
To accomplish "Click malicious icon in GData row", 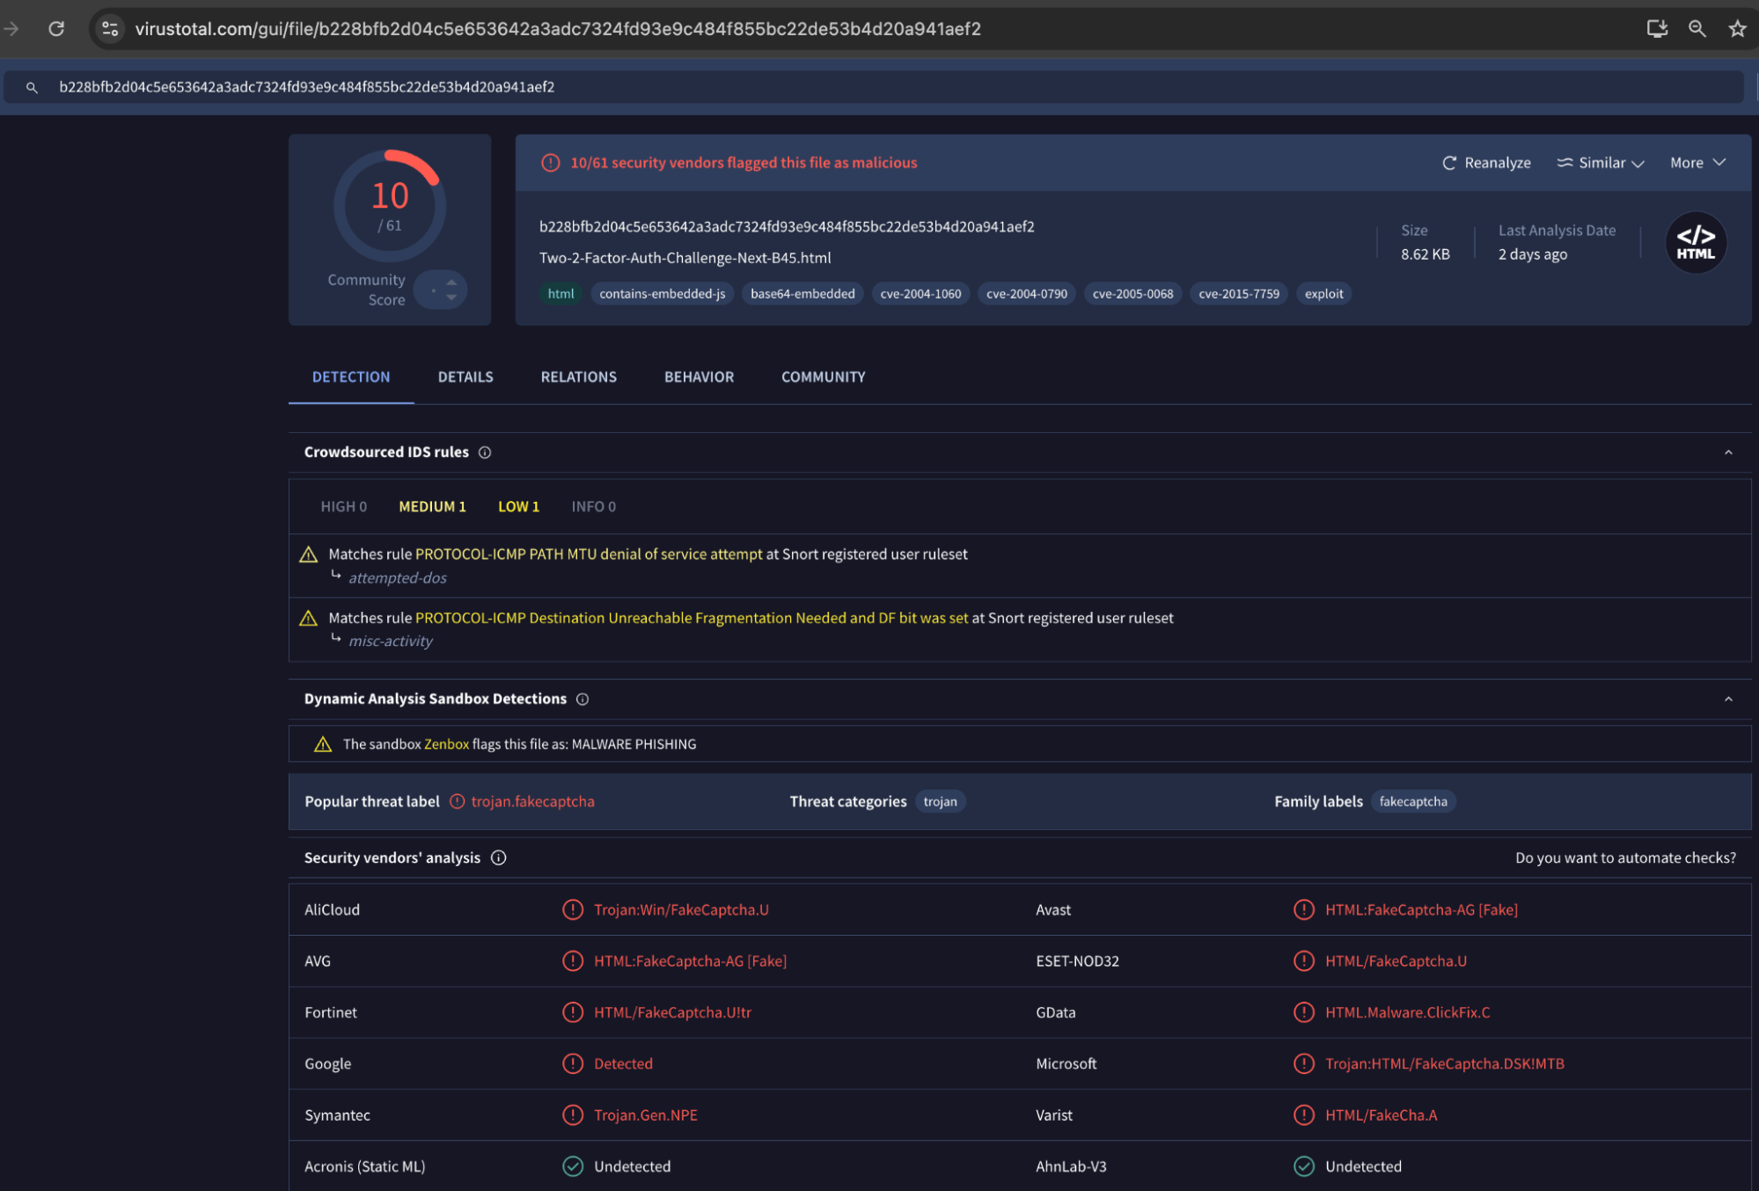I will (1304, 1012).
